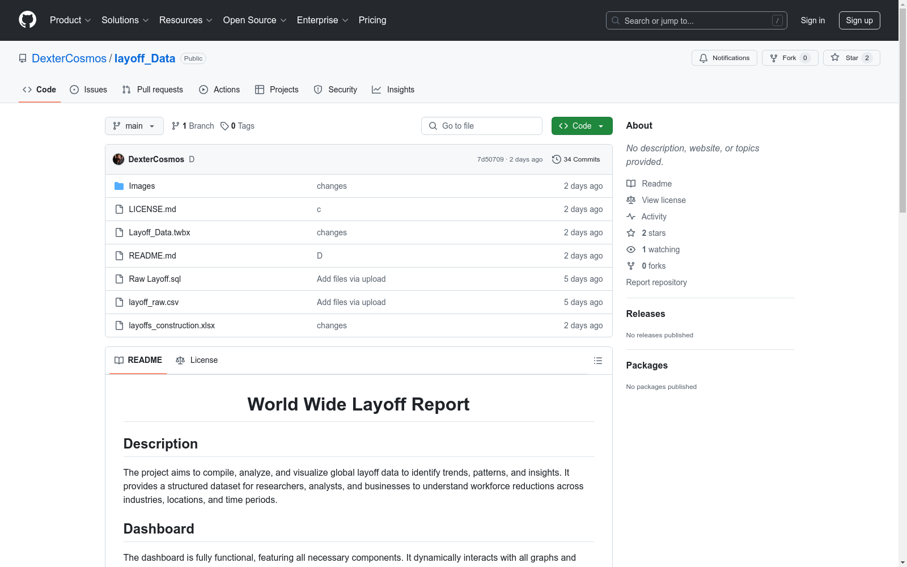The width and height of the screenshot is (907, 567).
Task: Click the bell icon in Notifications button
Action: click(703, 58)
